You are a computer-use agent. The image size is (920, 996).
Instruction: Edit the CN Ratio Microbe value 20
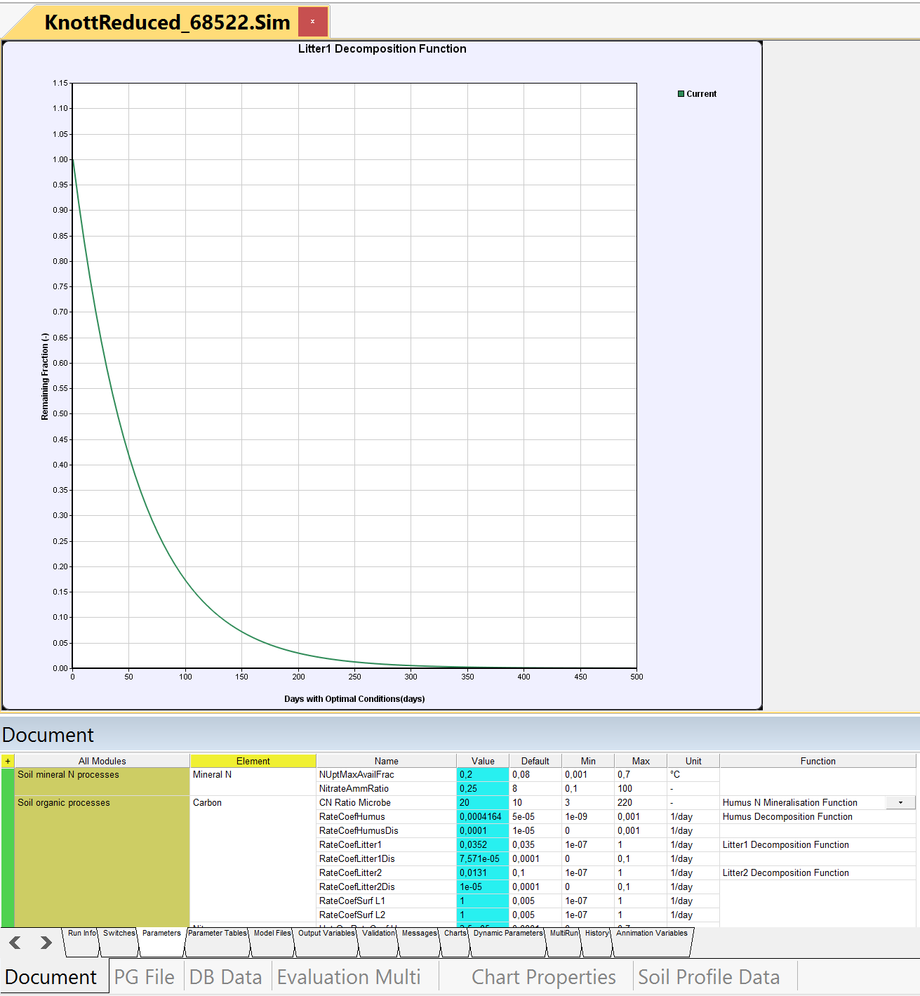(483, 802)
